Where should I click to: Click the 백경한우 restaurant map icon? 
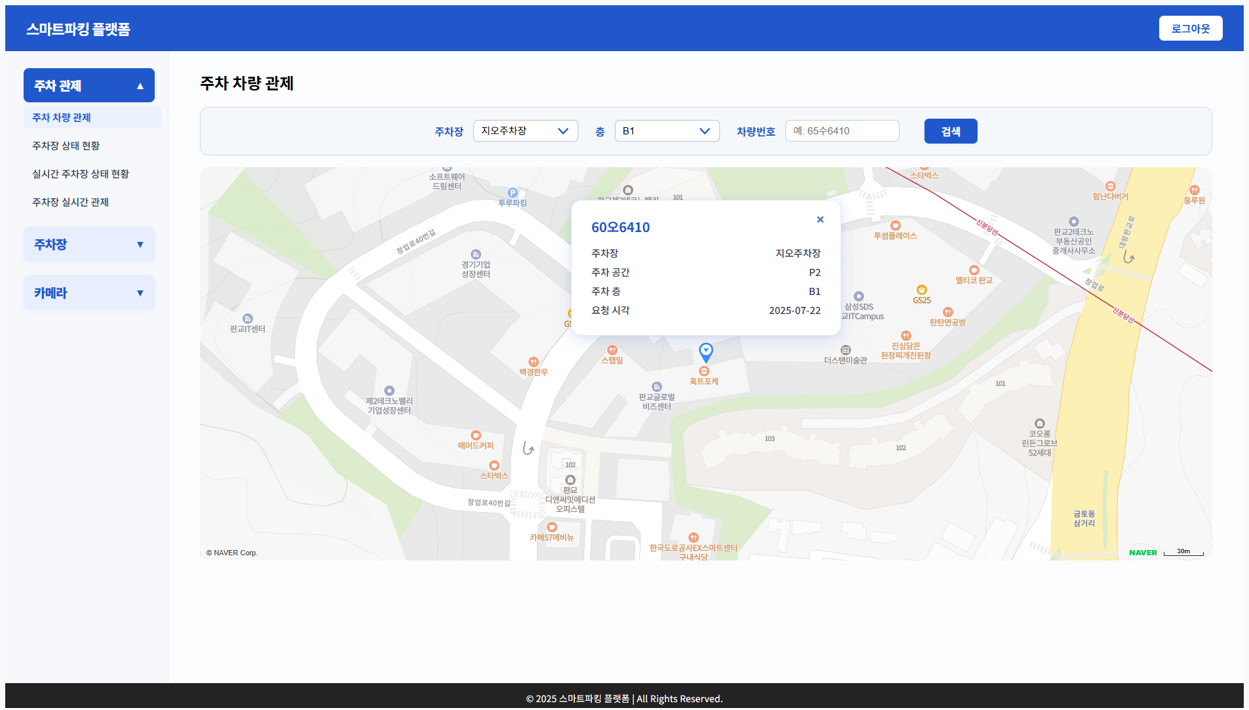pyautogui.click(x=534, y=362)
